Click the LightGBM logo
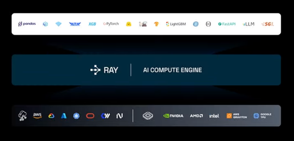294x141 pixels. (x=176, y=24)
